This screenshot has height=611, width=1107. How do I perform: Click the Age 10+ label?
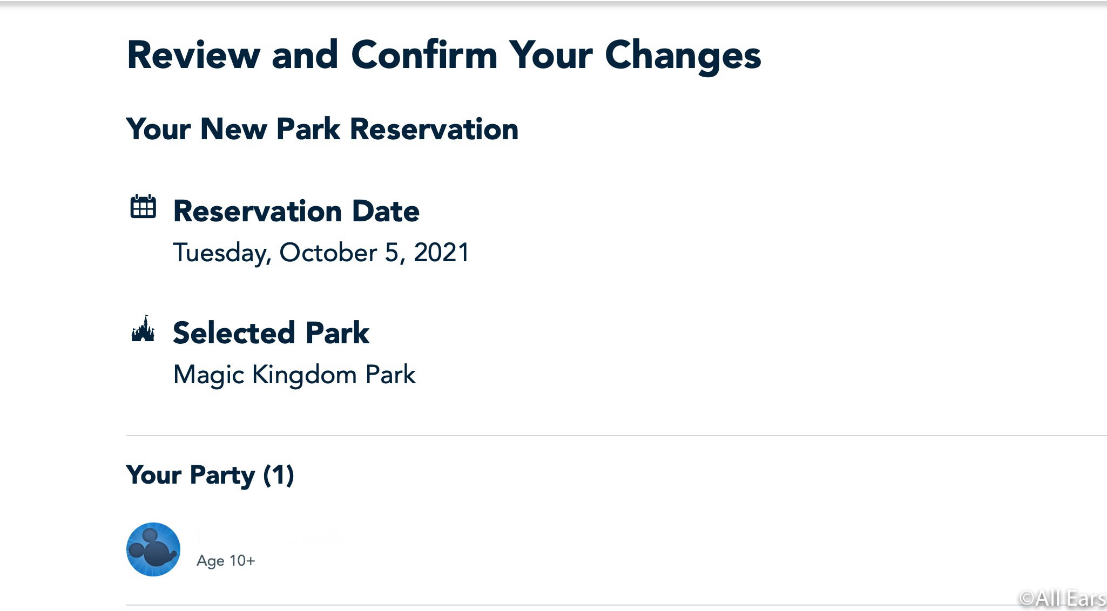(226, 561)
